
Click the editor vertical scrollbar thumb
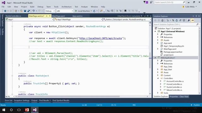tap(150, 60)
